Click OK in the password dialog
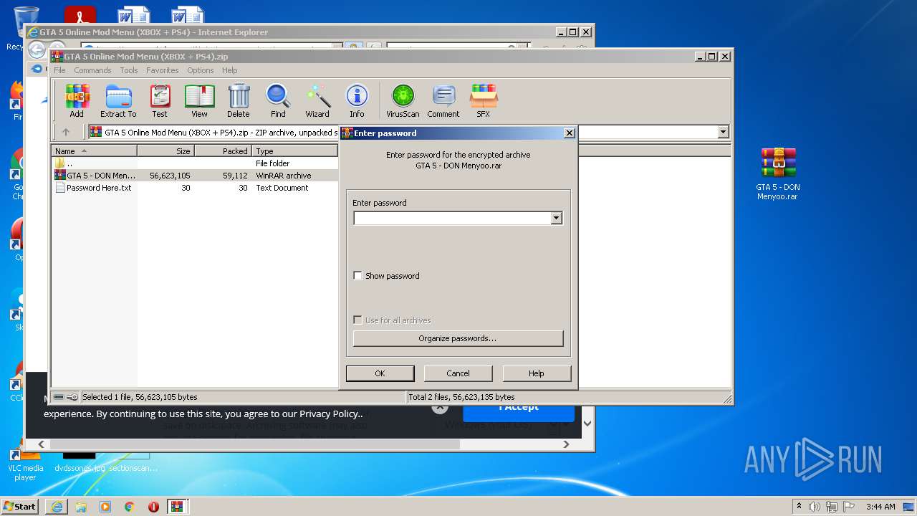This screenshot has width=917, height=516. (x=380, y=373)
